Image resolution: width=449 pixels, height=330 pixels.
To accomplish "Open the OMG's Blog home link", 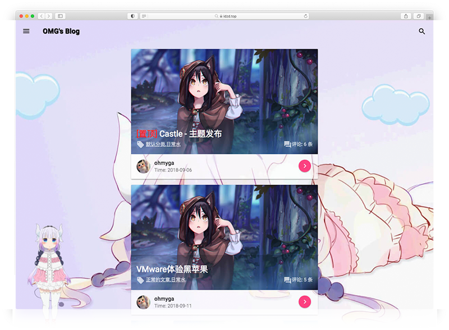I will point(61,31).
